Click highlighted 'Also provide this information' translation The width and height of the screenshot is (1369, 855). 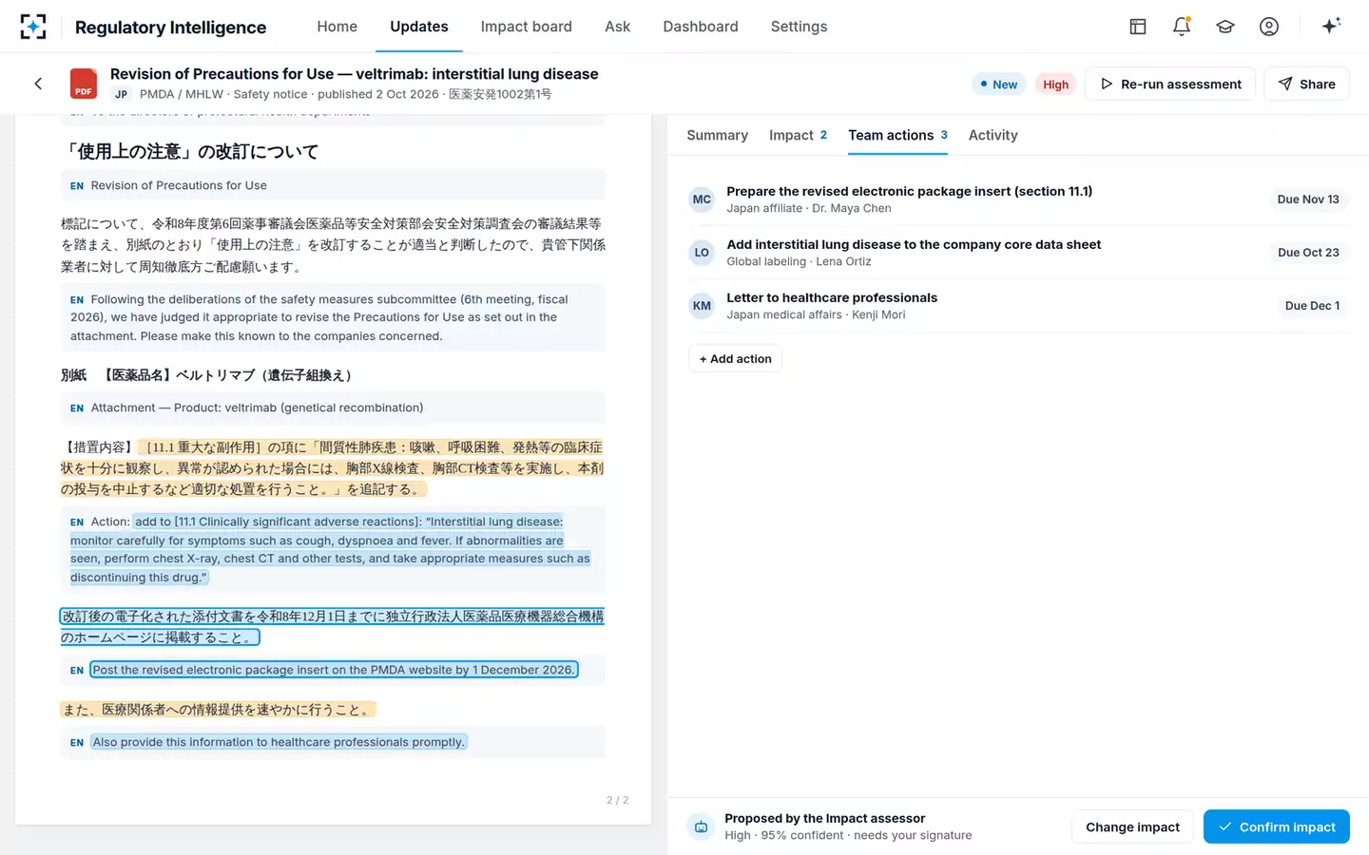[279, 742]
